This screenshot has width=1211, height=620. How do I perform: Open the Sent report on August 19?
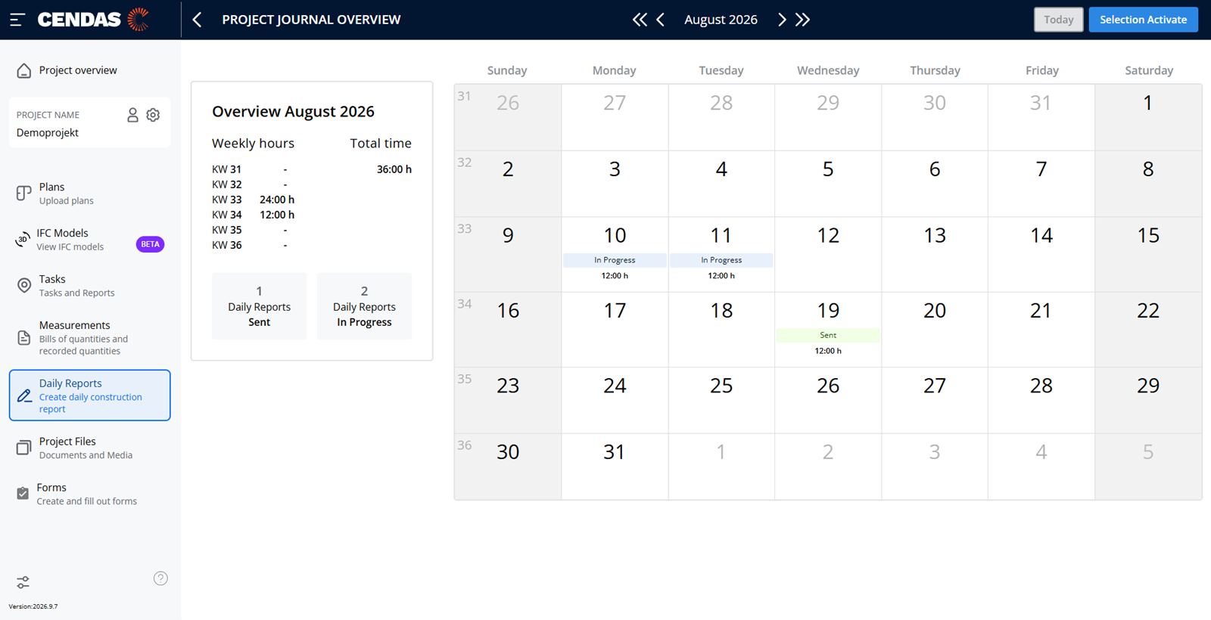pyautogui.click(x=828, y=335)
